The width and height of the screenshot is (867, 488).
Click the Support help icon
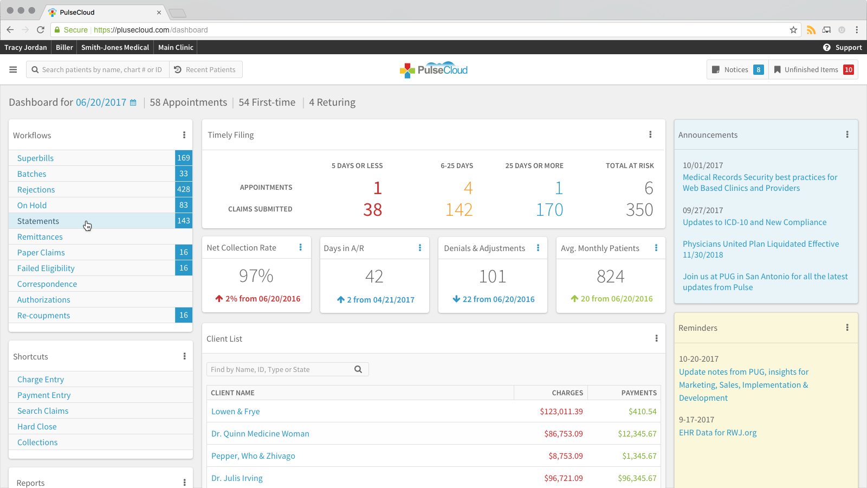[826, 48]
